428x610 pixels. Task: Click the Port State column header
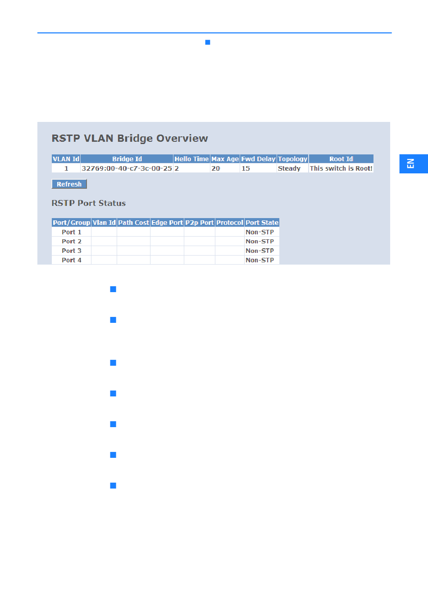coord(262,223)
